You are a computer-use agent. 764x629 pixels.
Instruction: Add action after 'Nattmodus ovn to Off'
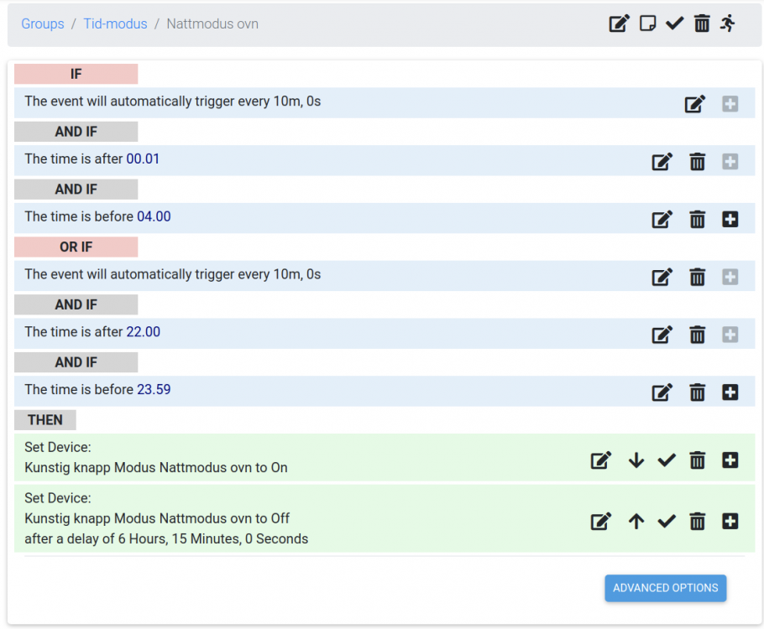coord(730,522)
